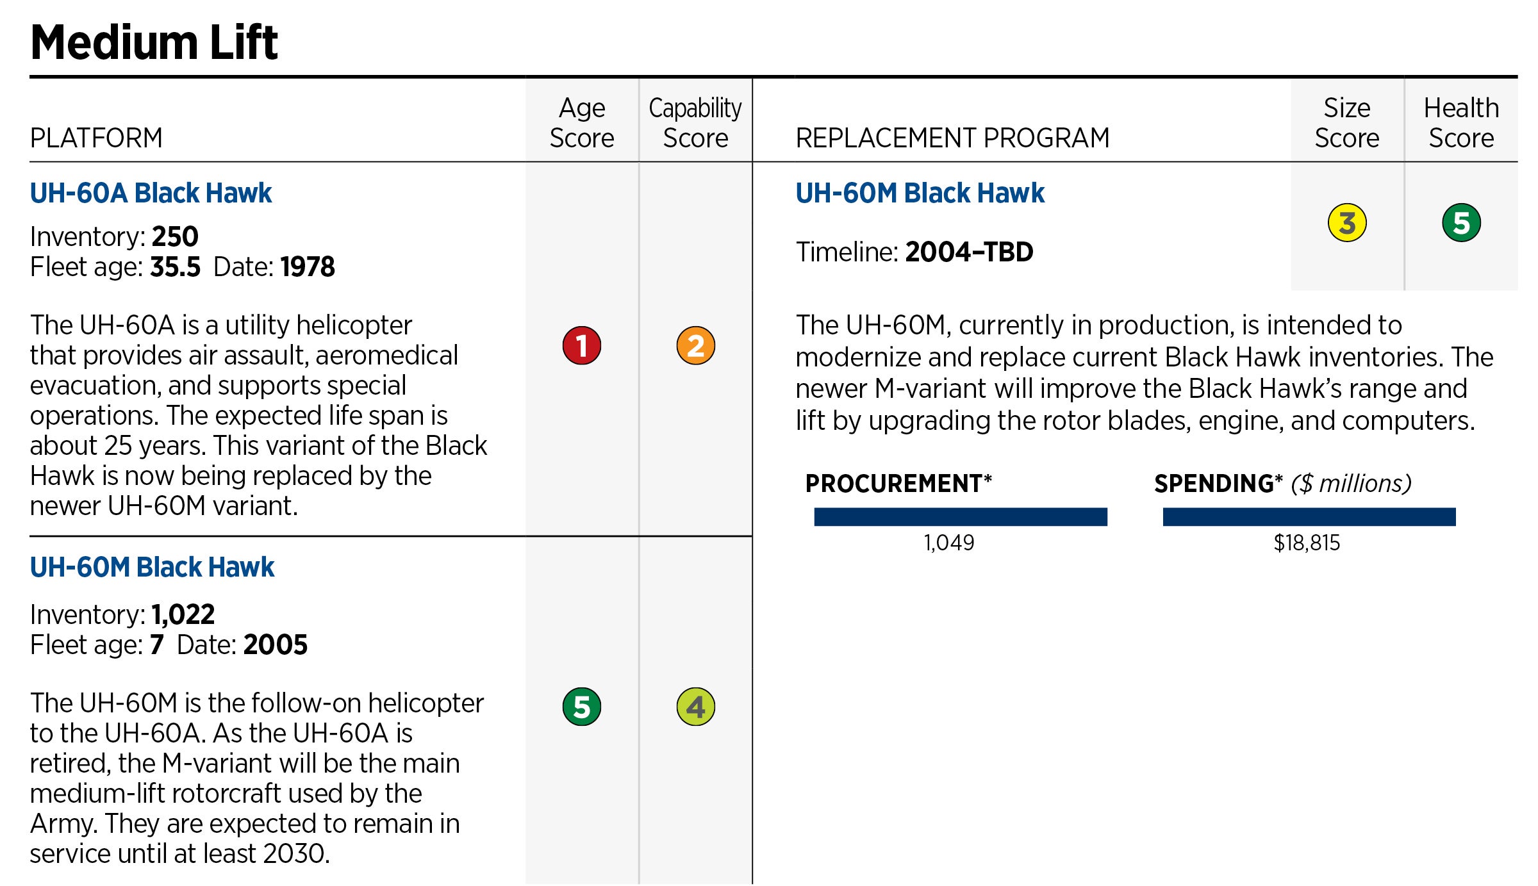Click the UH-60A Inventory 250 value

(175, 236)
